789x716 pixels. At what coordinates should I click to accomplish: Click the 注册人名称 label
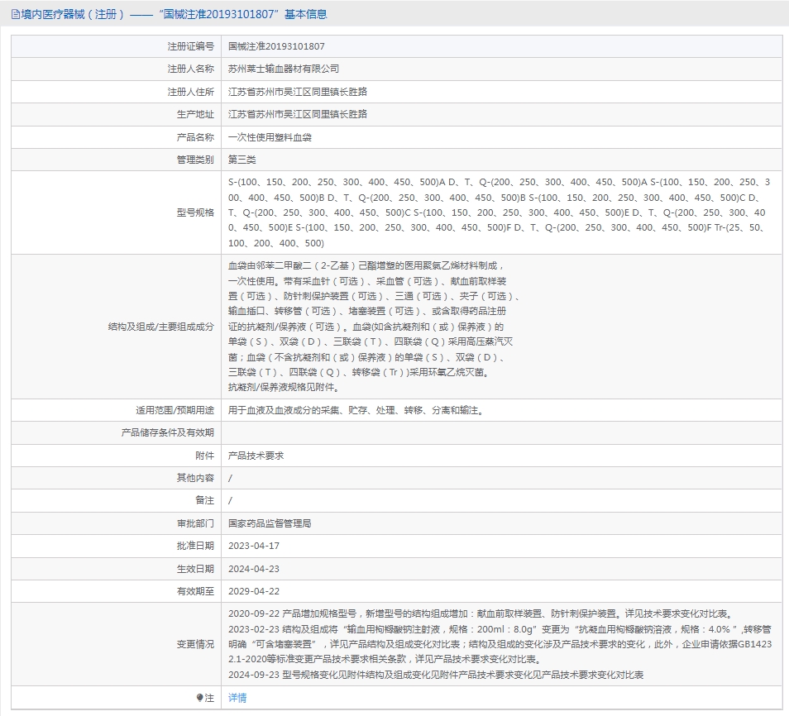[x=191, y=69]
